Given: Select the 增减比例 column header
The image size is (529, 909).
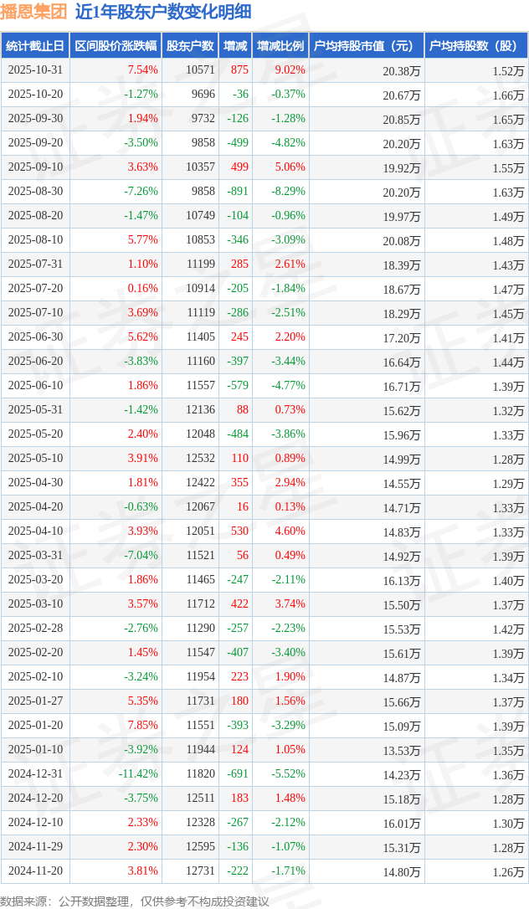Looking at the screenshot, I should pos(280,46).
